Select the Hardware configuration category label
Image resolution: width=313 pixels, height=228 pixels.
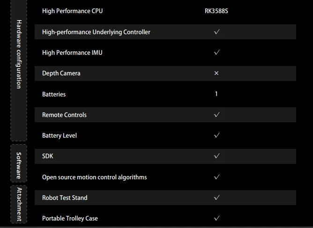[x=19, y=54]
